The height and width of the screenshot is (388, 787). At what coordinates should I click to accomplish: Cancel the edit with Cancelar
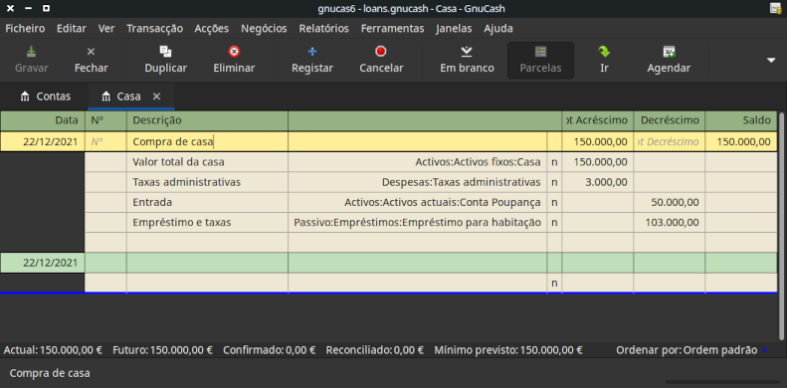tap(381, 61)
